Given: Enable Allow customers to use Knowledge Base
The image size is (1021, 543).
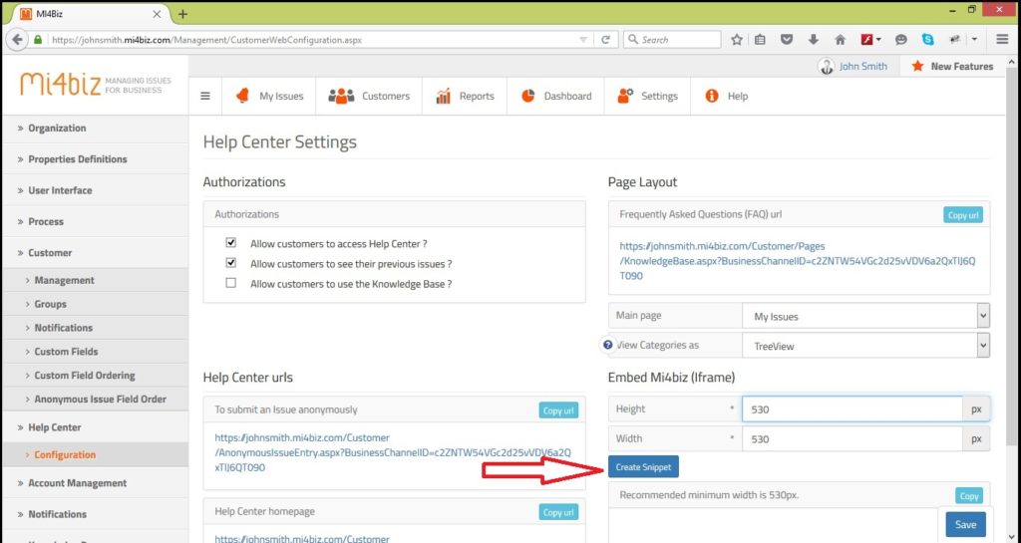Looking at the screenshot, I should pyautogui.click(x=231, y=283).
